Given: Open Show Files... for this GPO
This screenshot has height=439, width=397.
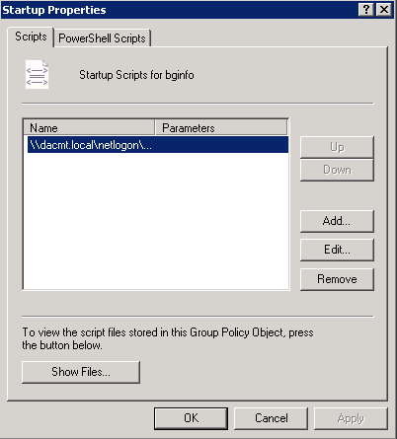Looking at the screenshot, I should [x=81, y=372].
